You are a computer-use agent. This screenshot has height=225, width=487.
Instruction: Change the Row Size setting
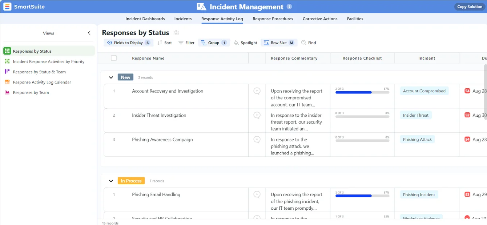(279, 43)
